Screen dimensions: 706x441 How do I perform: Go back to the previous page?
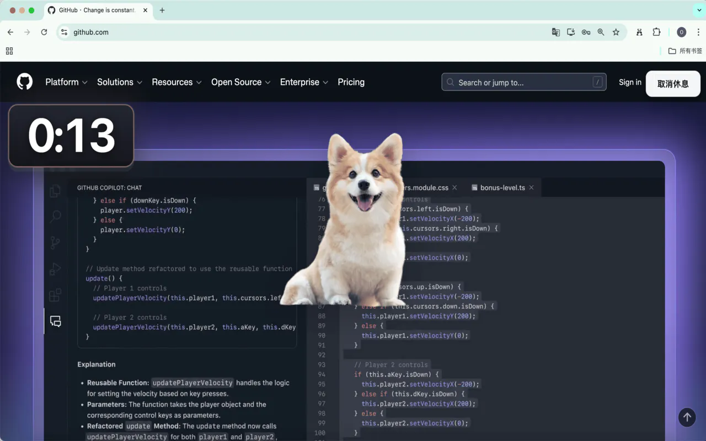[10, 32]
